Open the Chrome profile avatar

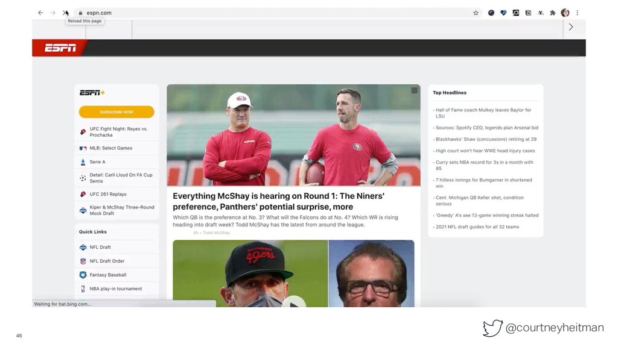coord(565,13)
